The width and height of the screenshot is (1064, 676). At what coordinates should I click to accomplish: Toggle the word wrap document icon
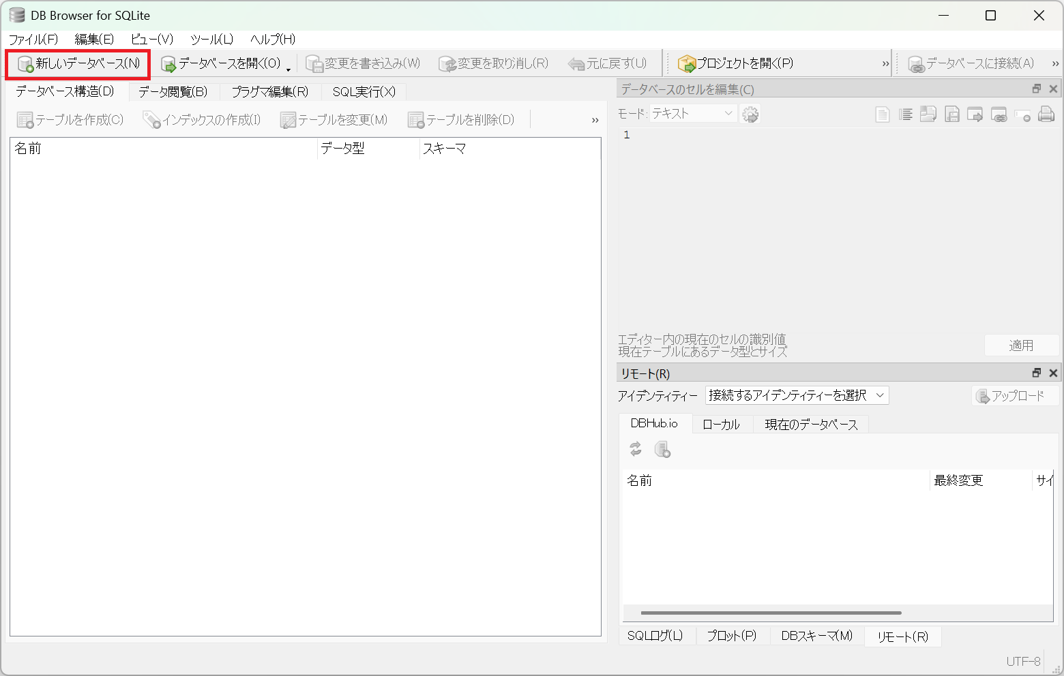[882, 114]
